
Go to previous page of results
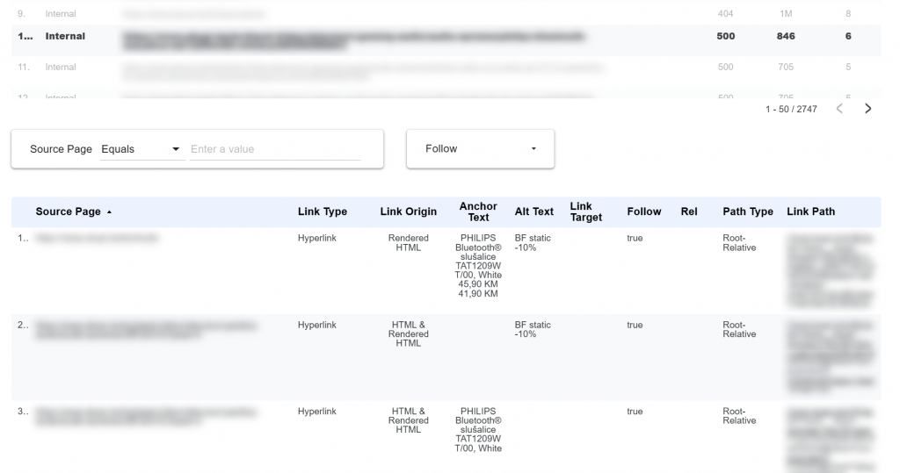coord(839,109)
